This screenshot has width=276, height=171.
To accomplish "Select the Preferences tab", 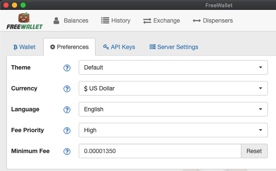I will tap(69, 47).
